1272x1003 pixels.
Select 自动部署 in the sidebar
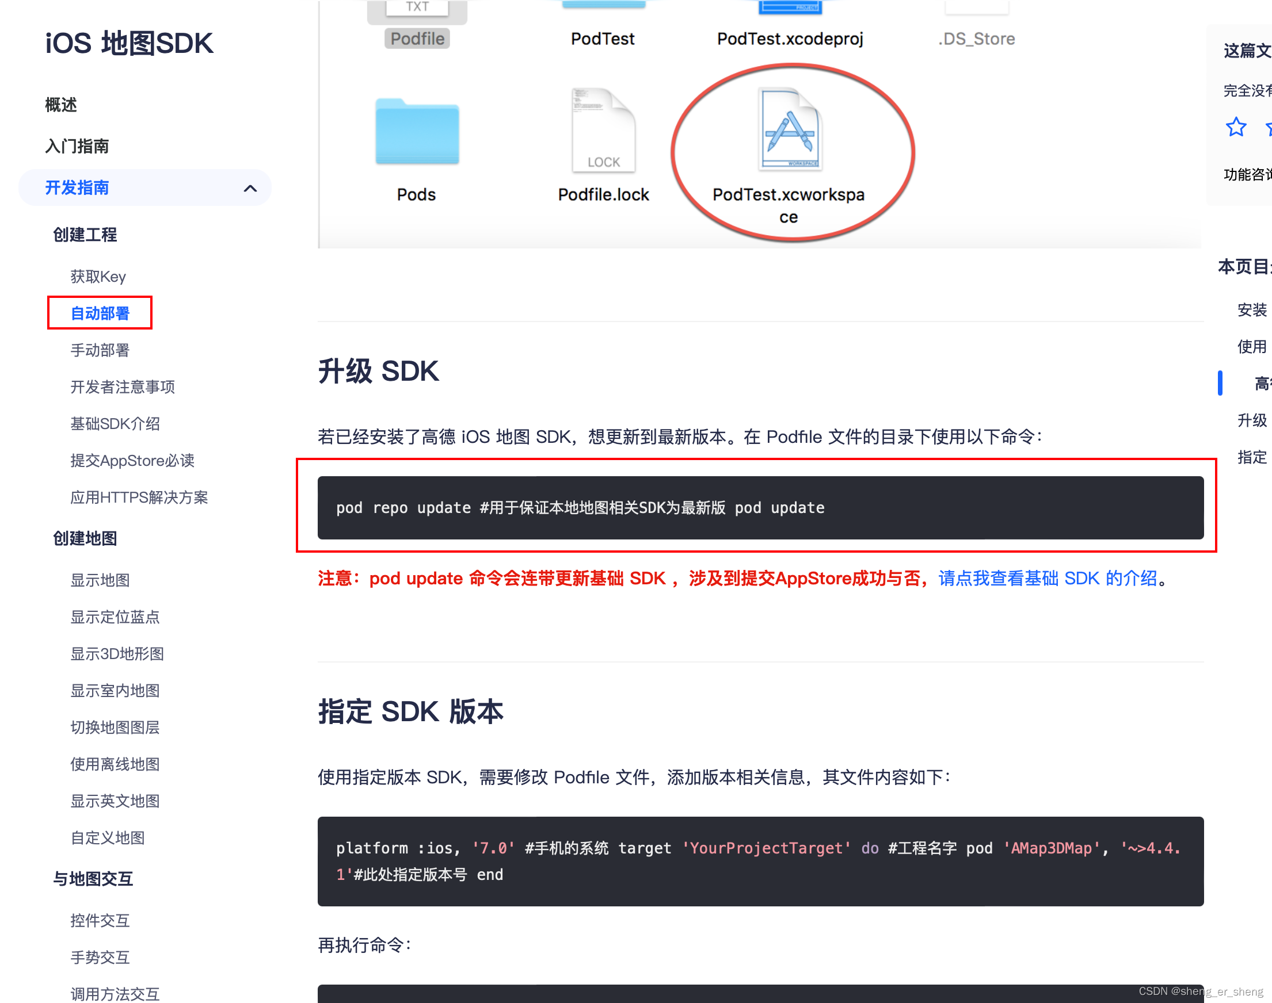pos(100,313)
